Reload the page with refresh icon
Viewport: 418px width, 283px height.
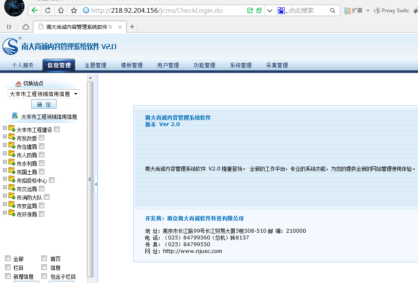tap(48, 11)
